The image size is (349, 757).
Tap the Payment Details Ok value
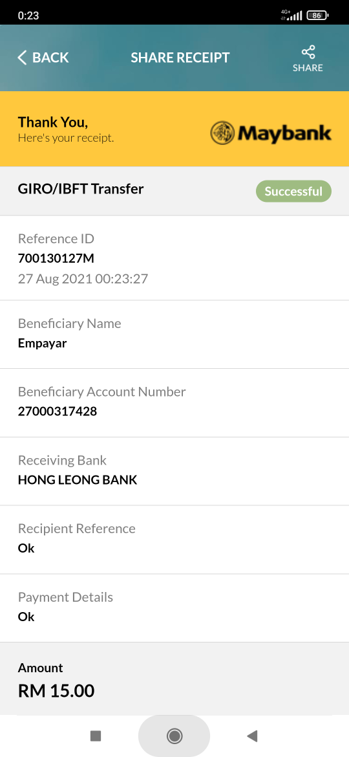26,617
